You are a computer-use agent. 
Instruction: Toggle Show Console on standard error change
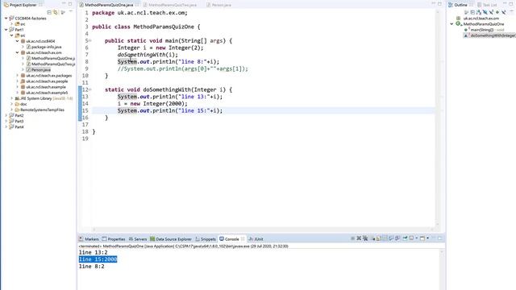pos(397,238)
